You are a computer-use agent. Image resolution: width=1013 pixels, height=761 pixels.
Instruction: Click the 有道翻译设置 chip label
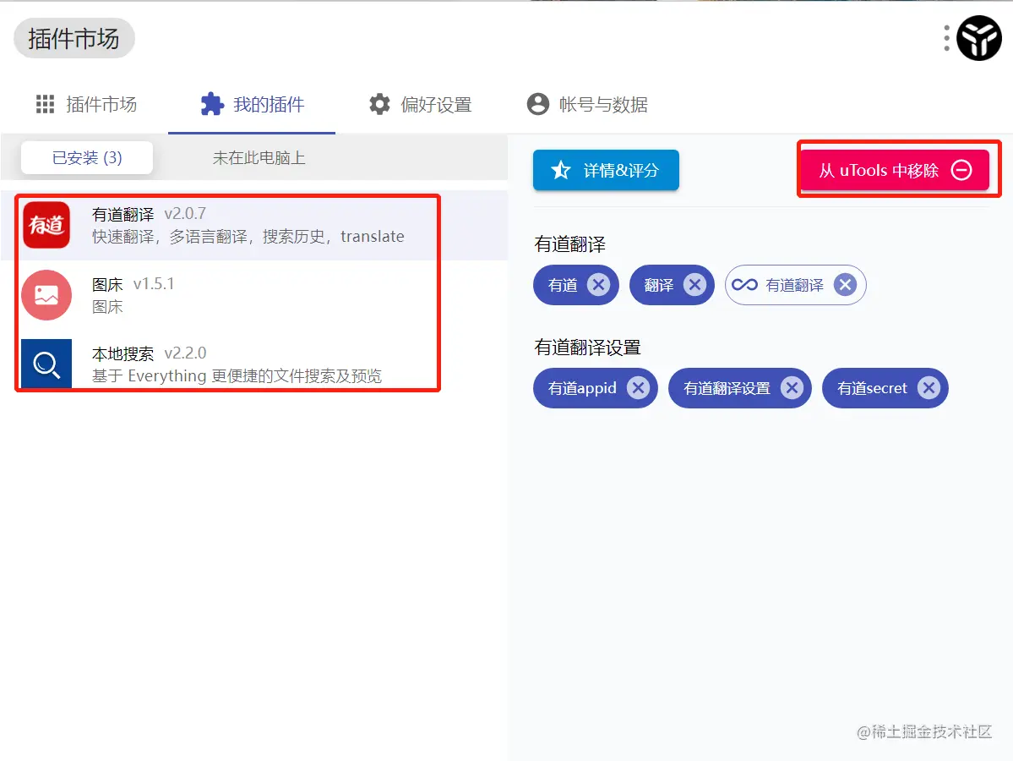(727, 388)
